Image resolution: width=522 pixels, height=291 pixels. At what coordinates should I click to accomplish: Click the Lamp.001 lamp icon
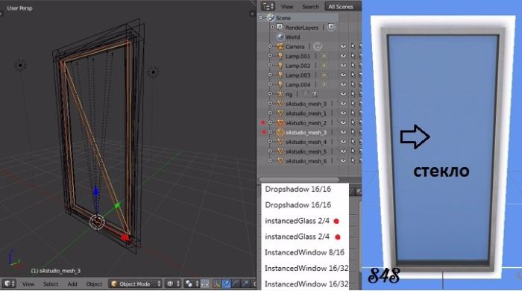[280, 56]
